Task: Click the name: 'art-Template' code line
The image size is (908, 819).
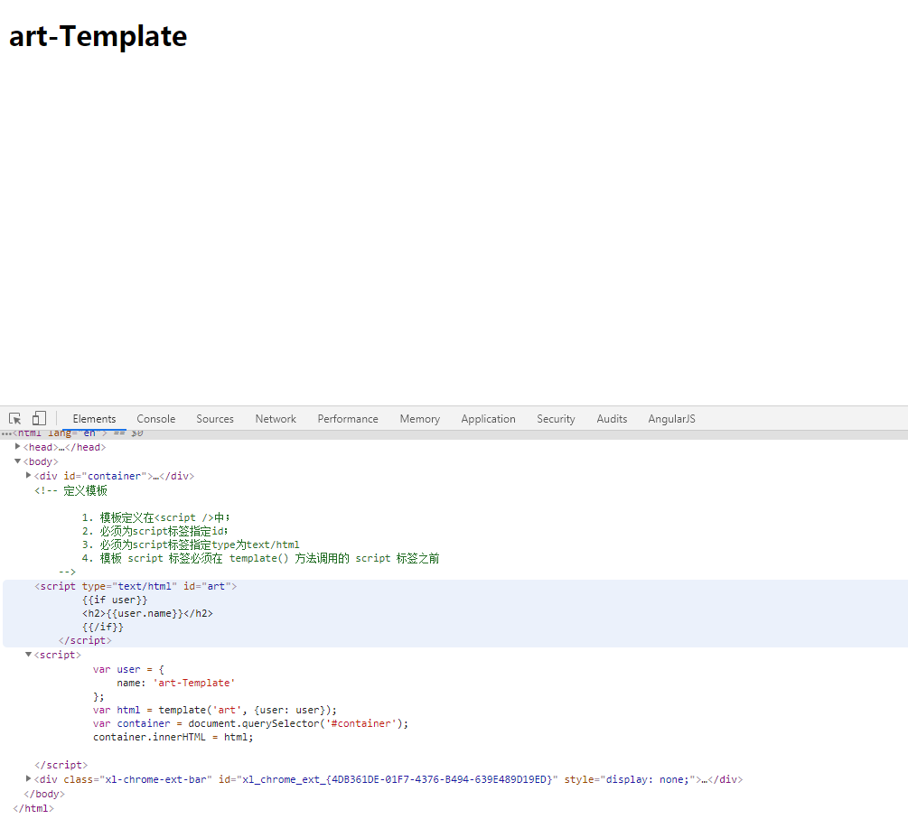Action: tap(176, 683)
